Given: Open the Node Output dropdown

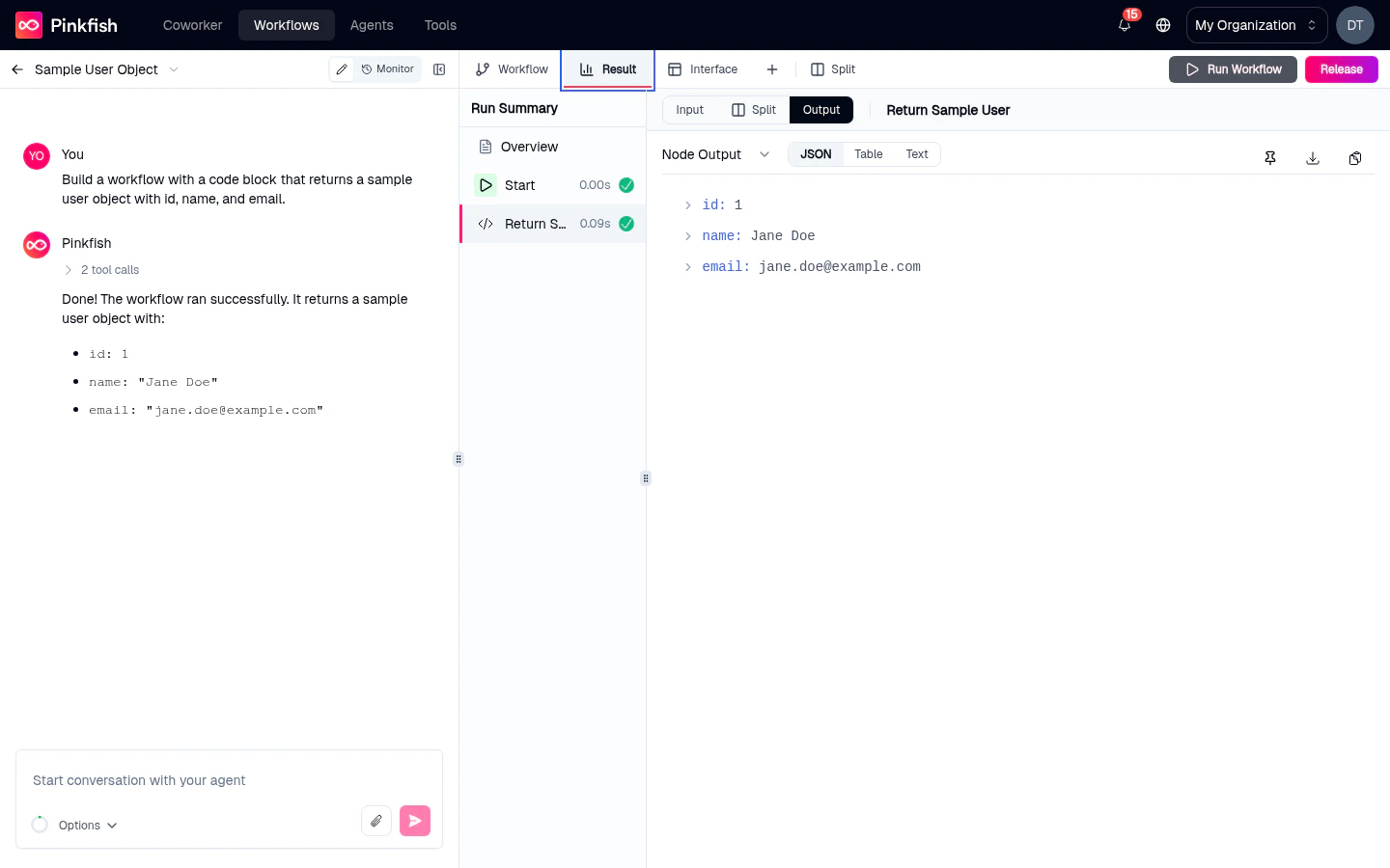Looking at the screenshot, I should click(764, 154).
